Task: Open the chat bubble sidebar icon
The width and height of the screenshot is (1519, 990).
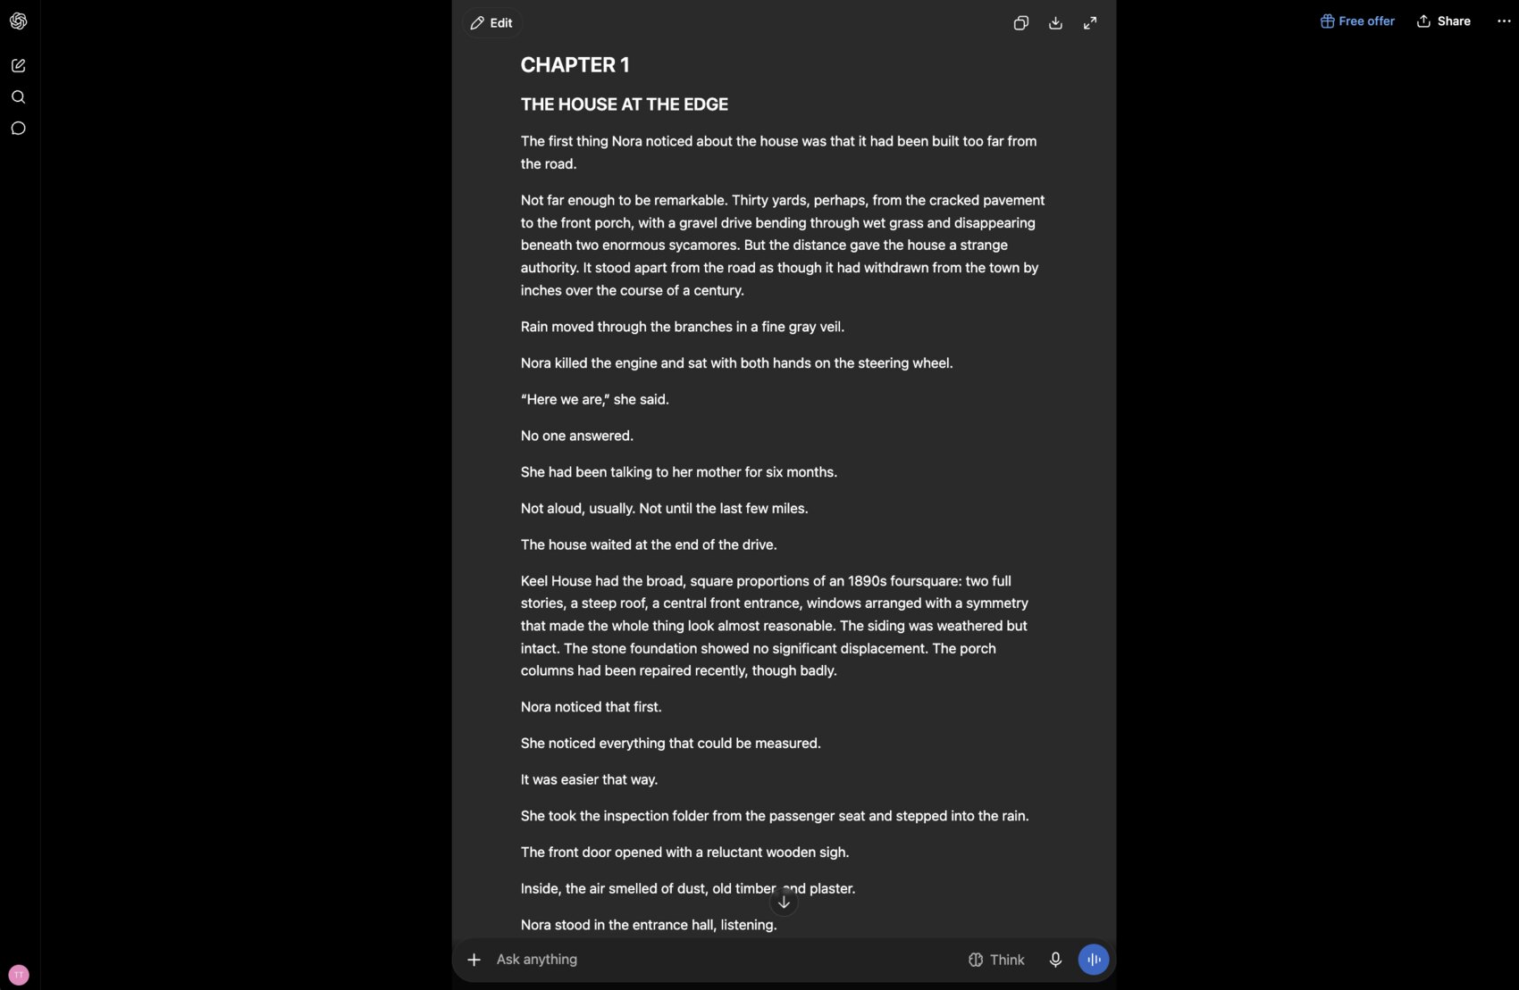Action: [18, 129]
